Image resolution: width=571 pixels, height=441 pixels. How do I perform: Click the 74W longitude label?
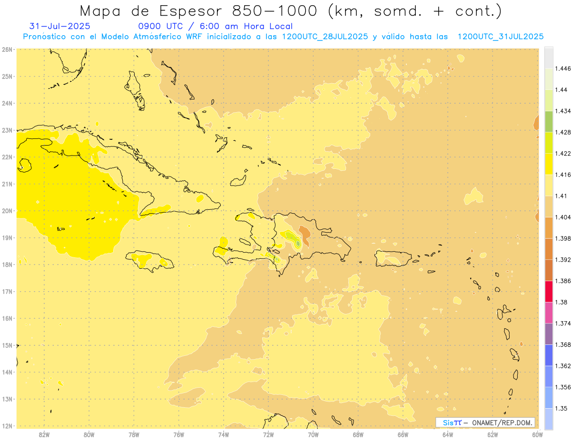click(x=224, y=434)
